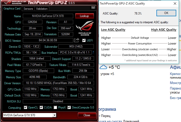Click the ROPs/TMUs value 56 / 104
The image size is (181, 122).
31,52
